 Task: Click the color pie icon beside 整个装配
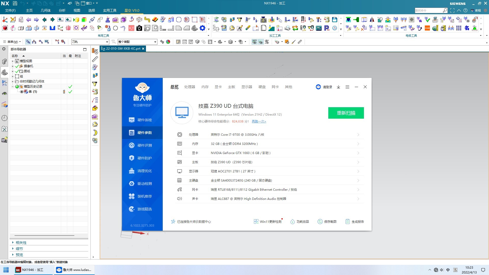(x=168, y=42)
